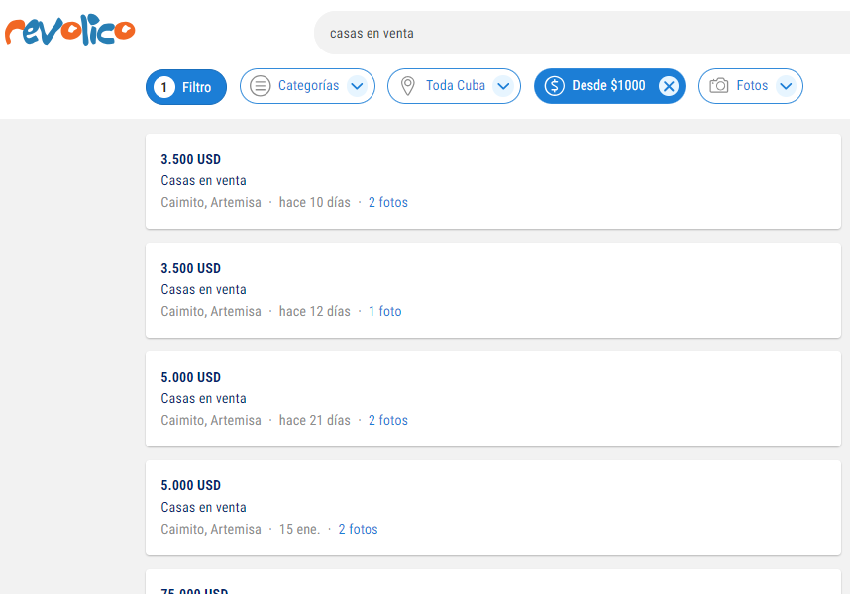Click 2 fotos on the 21 días listing

tap(388, 420)
